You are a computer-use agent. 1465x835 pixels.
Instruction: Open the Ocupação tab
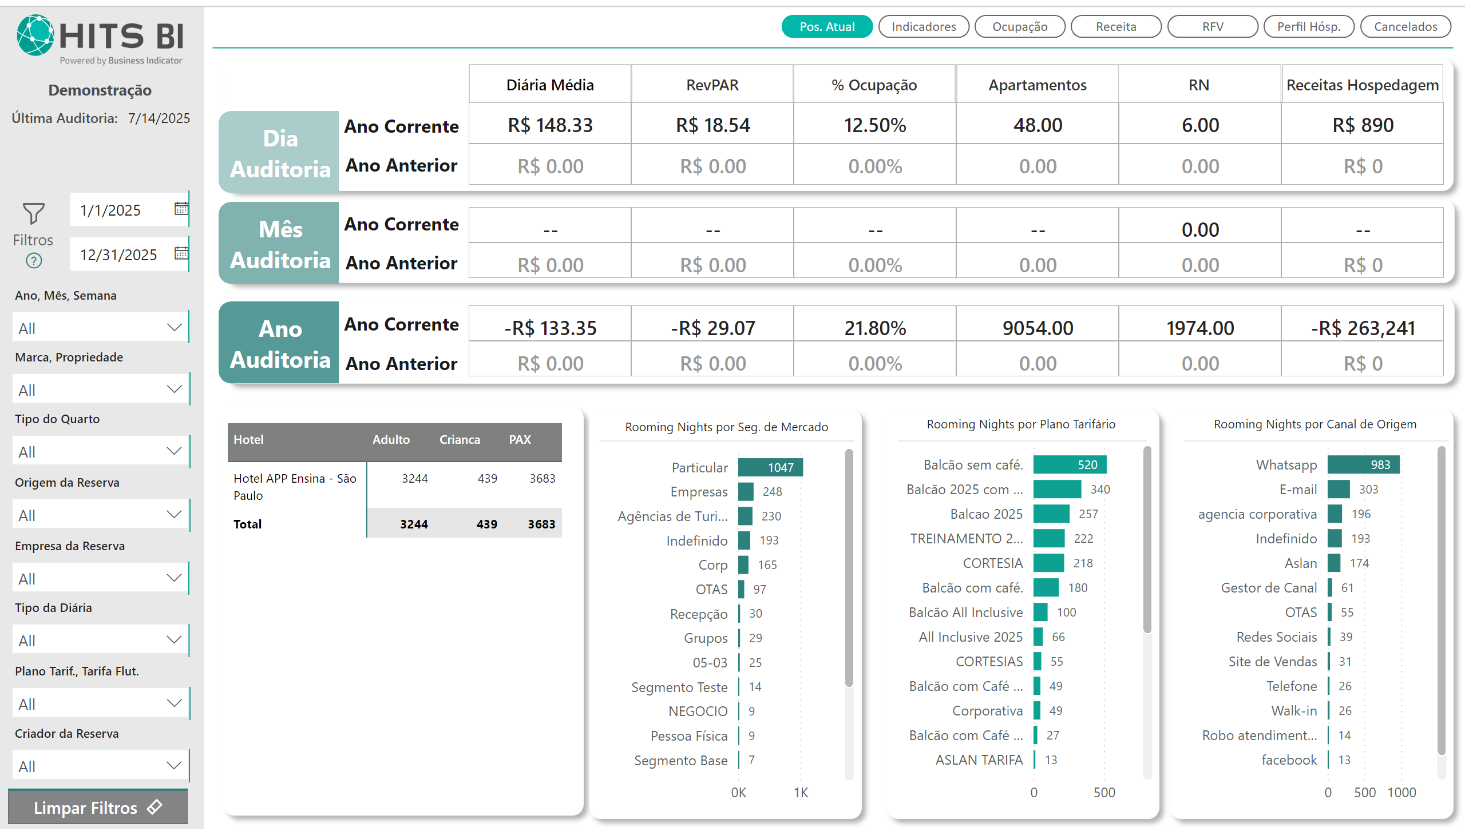[x=1019, y=26]
